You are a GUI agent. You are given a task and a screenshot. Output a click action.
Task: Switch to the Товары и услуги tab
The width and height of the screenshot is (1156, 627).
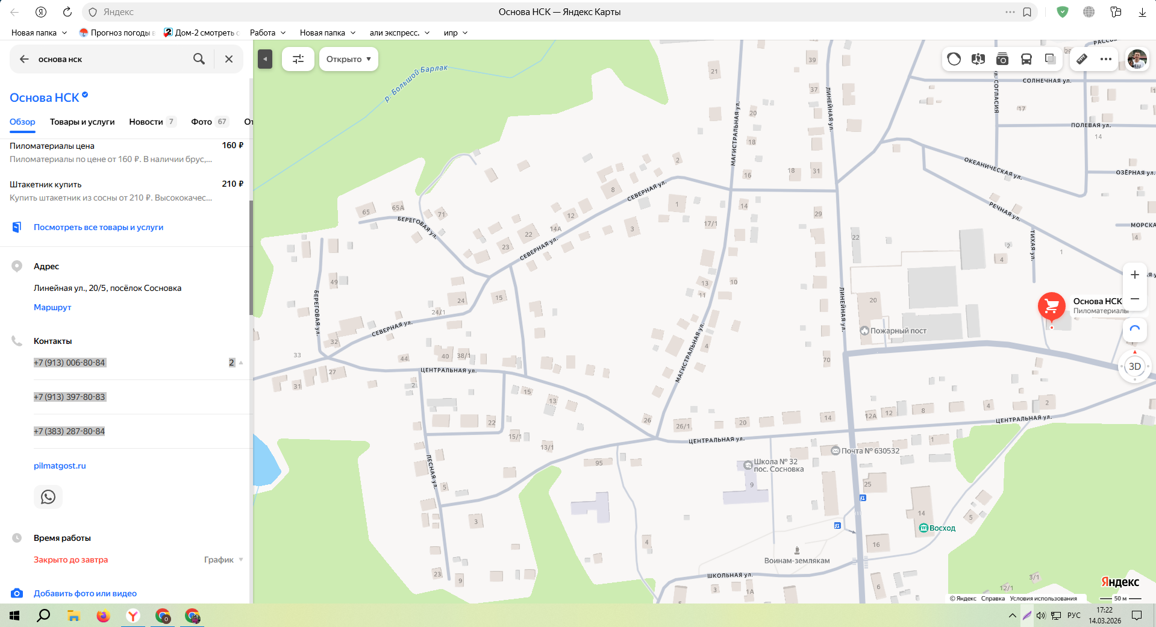coord(82,122)
